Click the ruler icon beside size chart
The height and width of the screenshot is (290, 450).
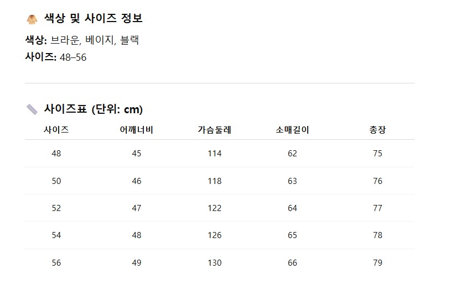(32, 109)
